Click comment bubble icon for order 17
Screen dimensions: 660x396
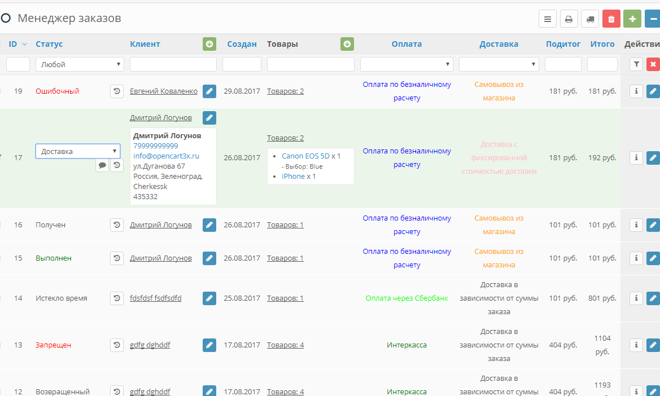click(102, 165)
